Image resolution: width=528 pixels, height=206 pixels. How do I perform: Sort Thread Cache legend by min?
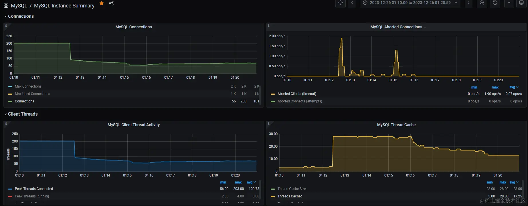click(490, 182)
